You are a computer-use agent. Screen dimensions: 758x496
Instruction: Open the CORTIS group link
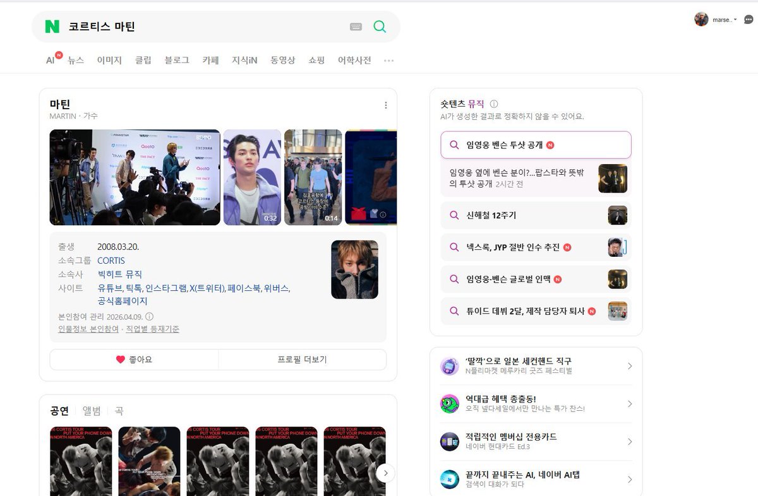111,261
